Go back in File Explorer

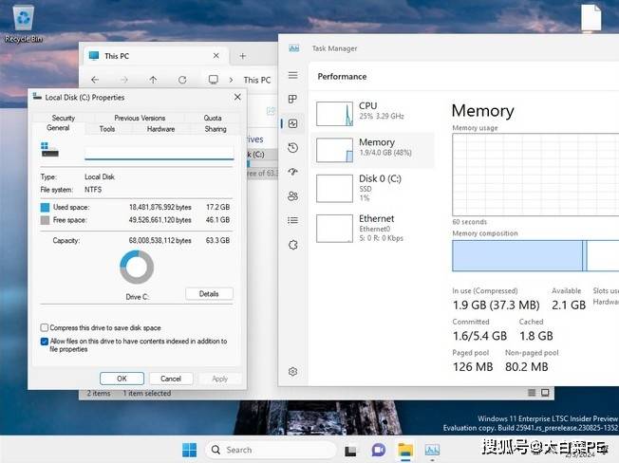pyautogui.click(x=95, y=80)
